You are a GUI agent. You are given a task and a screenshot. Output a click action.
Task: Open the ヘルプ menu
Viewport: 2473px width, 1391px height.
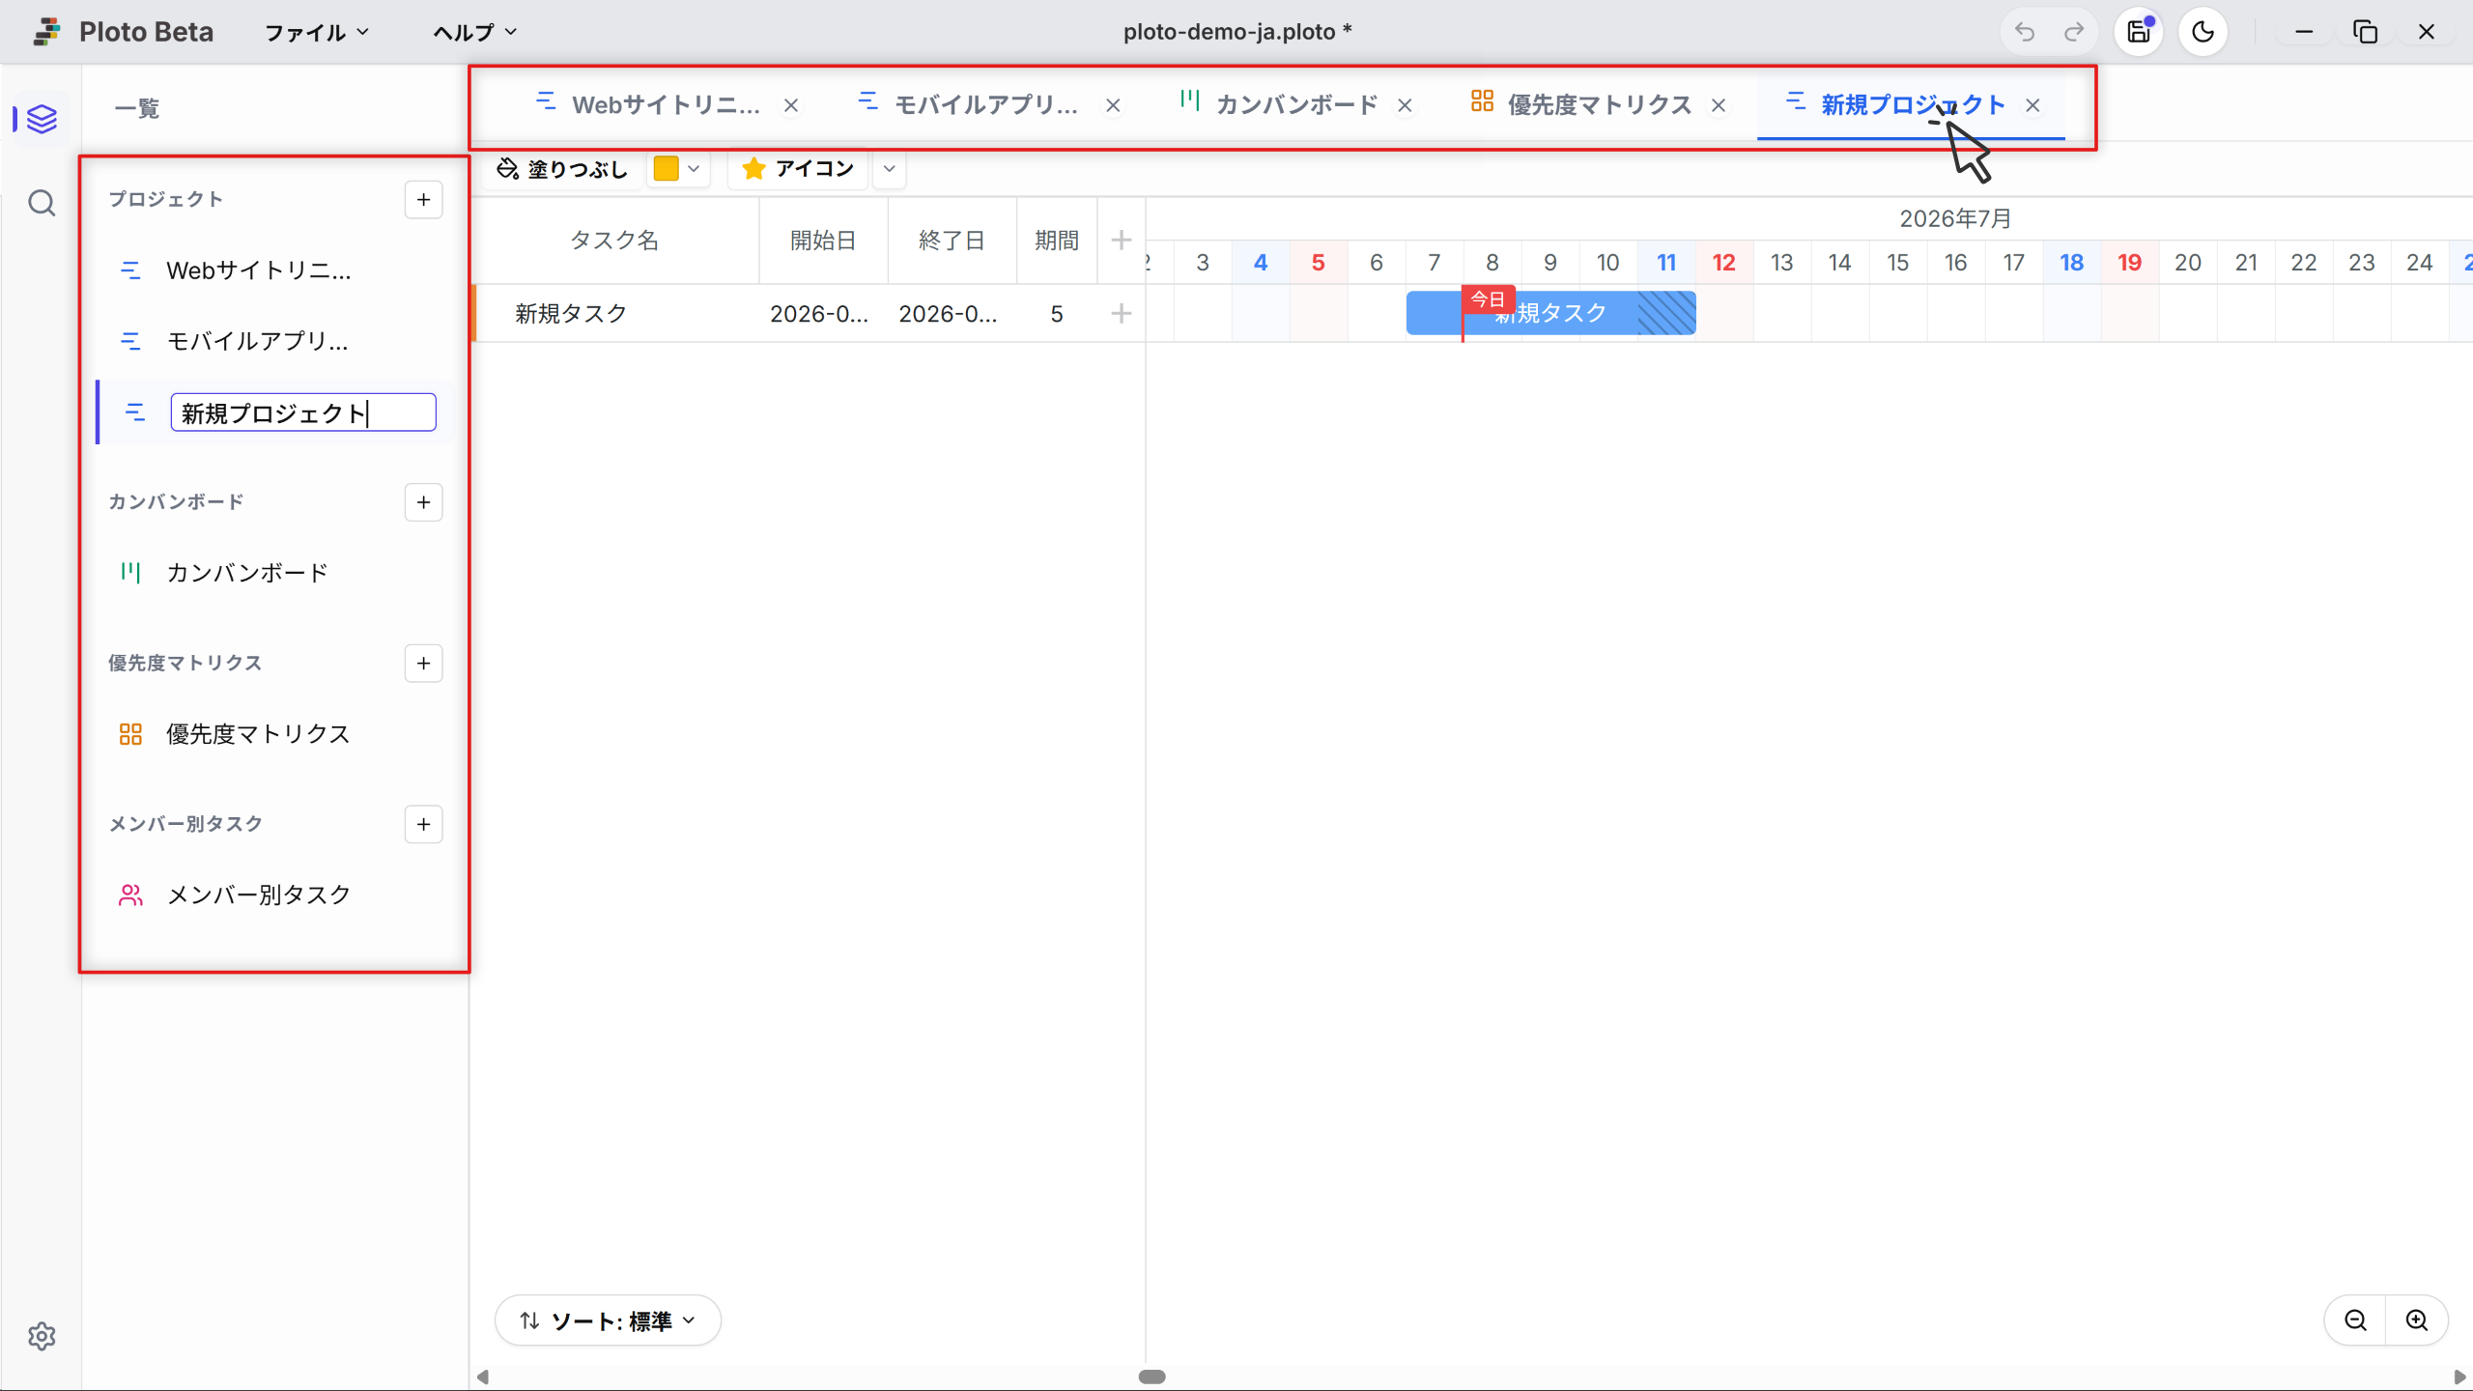tap(474, 32)
